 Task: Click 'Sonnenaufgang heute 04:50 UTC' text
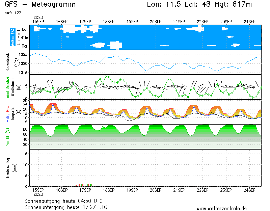tap(63, 201)
